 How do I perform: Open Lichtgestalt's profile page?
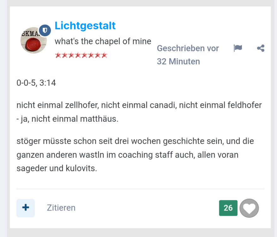[x=85, y=26]
